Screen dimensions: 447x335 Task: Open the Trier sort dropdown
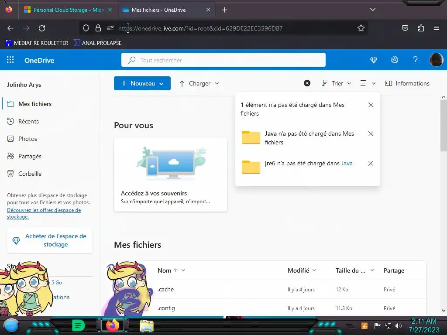[x=336, y=83]
